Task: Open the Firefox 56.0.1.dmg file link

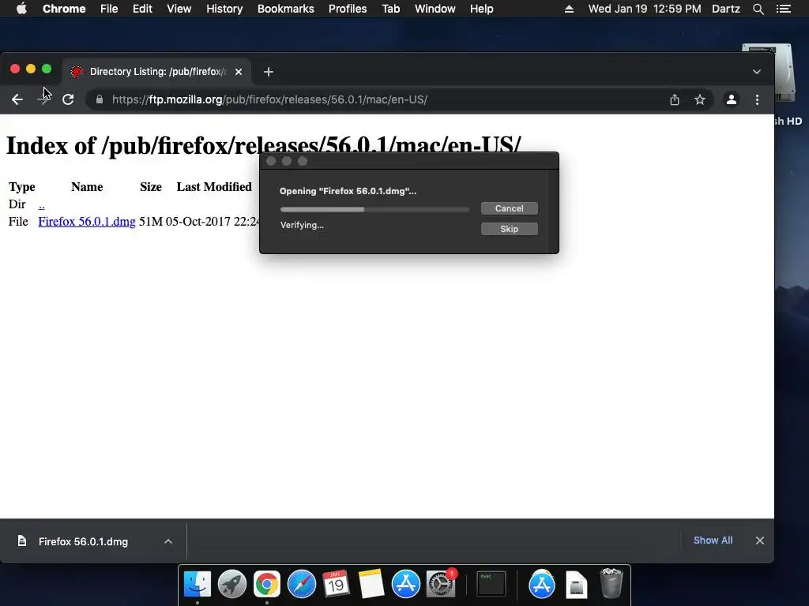Action: 87,222
